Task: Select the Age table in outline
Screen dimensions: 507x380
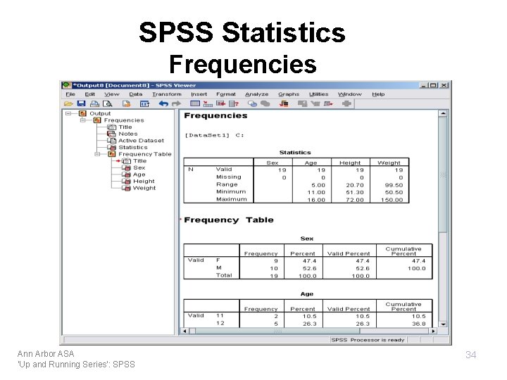Action: (x=139, y=175)
